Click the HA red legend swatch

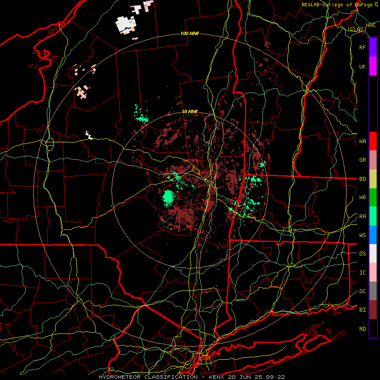tap(373, 141)
